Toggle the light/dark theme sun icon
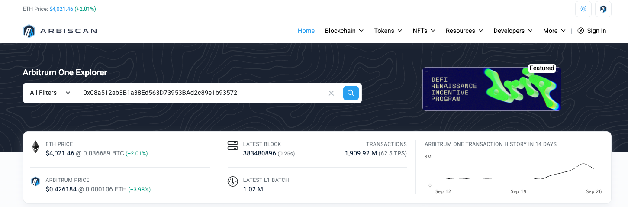Image resolution: width=628 pixels, height=207 pixels. (583, 9)
